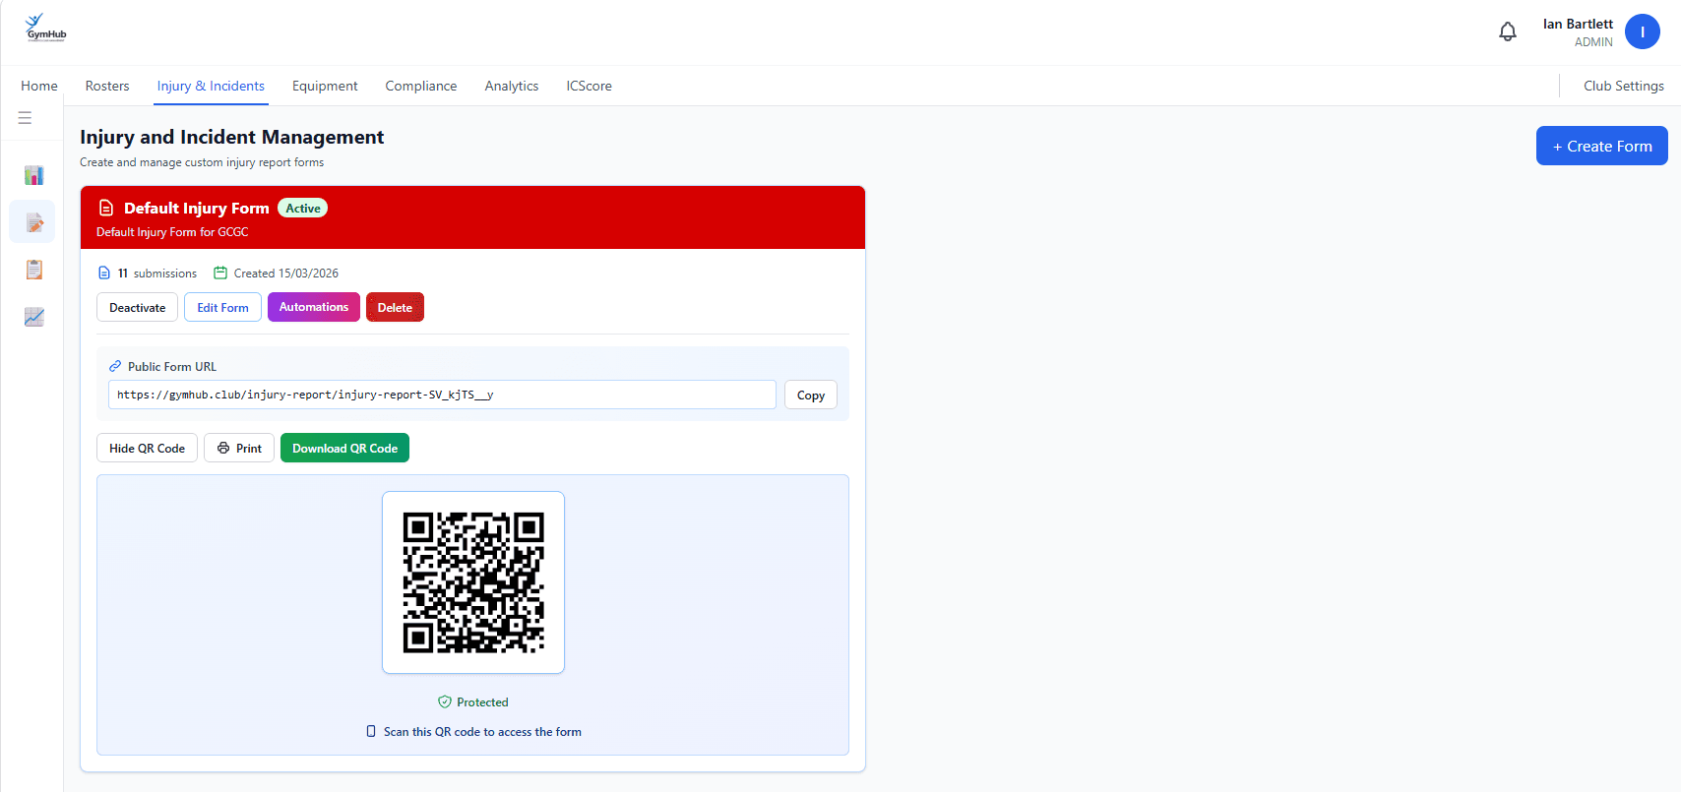The image size is (1681, 792).
Task: Click the phone icon beside Scan this QR code
Action: click(x=371, y=732)
